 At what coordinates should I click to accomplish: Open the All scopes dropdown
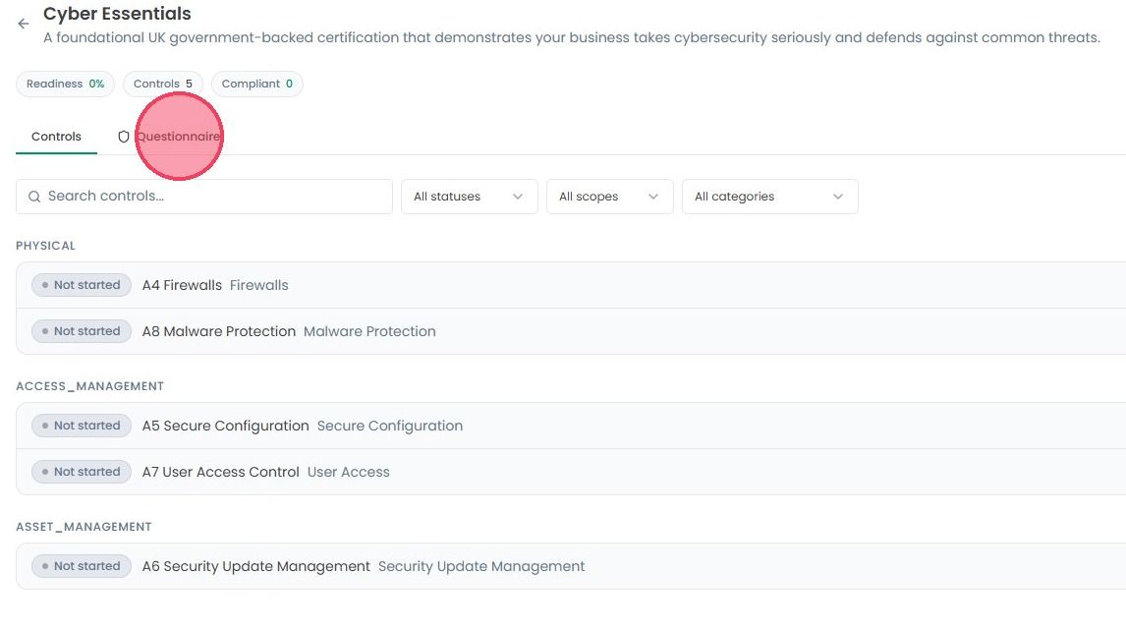(x=610, y=197)
